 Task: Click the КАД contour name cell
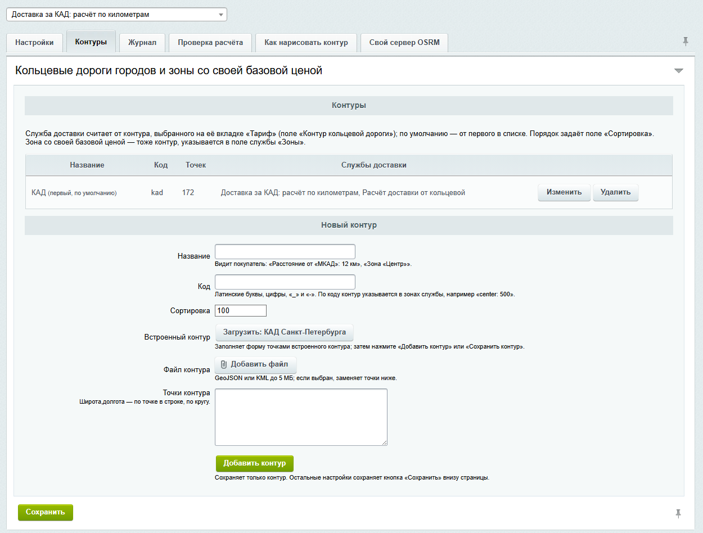coord(74,193)
